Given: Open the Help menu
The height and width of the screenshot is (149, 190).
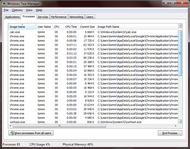Looking at the screenshot, I should (x=39, y=10).
